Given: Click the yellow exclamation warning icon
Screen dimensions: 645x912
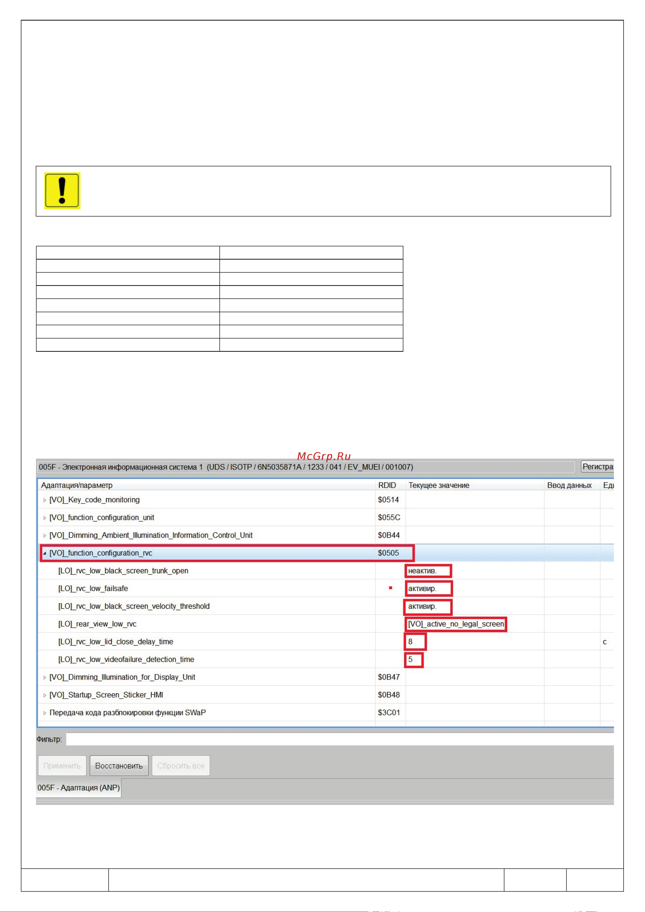Looking at the screenshot, I should click(62, 191).
